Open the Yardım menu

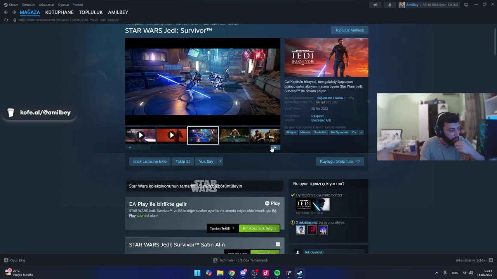(x=78, y=5)
